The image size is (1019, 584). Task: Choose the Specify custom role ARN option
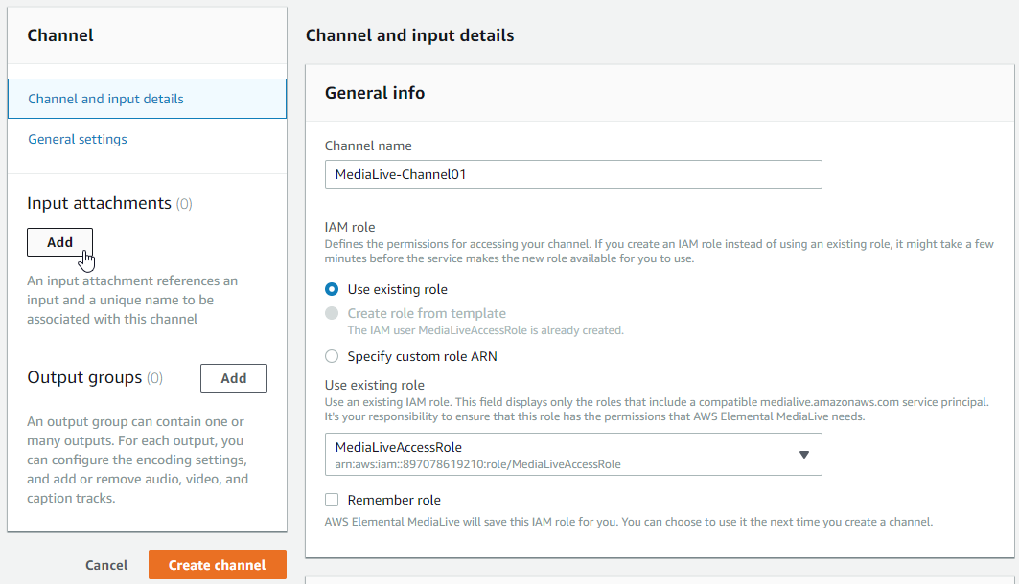[332, 356]
